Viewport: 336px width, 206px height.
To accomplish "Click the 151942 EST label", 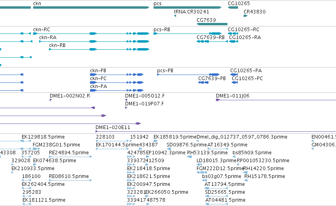I will 139,137.
